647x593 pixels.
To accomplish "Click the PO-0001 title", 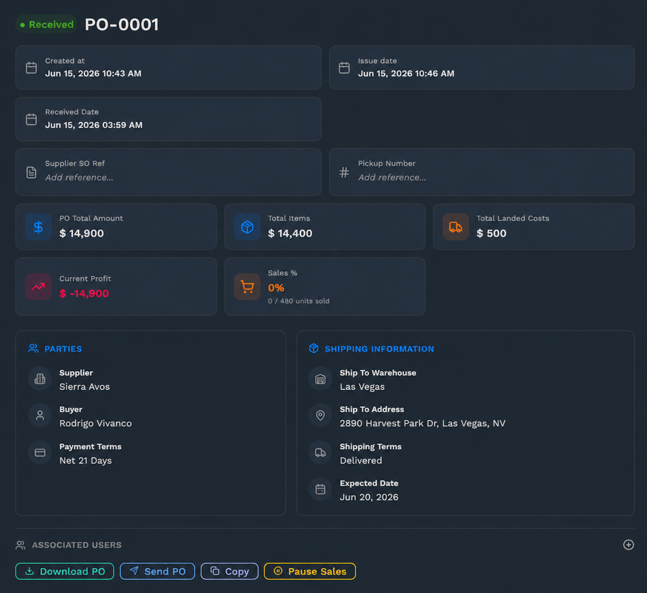I will pos(122,25).
